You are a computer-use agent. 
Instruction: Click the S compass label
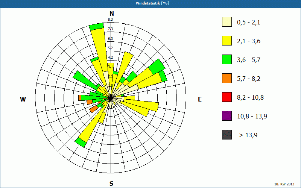coord(111,184)
